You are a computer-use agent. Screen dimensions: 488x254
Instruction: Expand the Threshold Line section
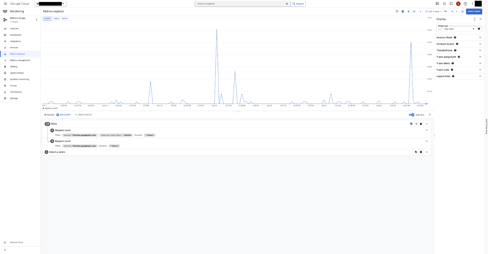459,50
